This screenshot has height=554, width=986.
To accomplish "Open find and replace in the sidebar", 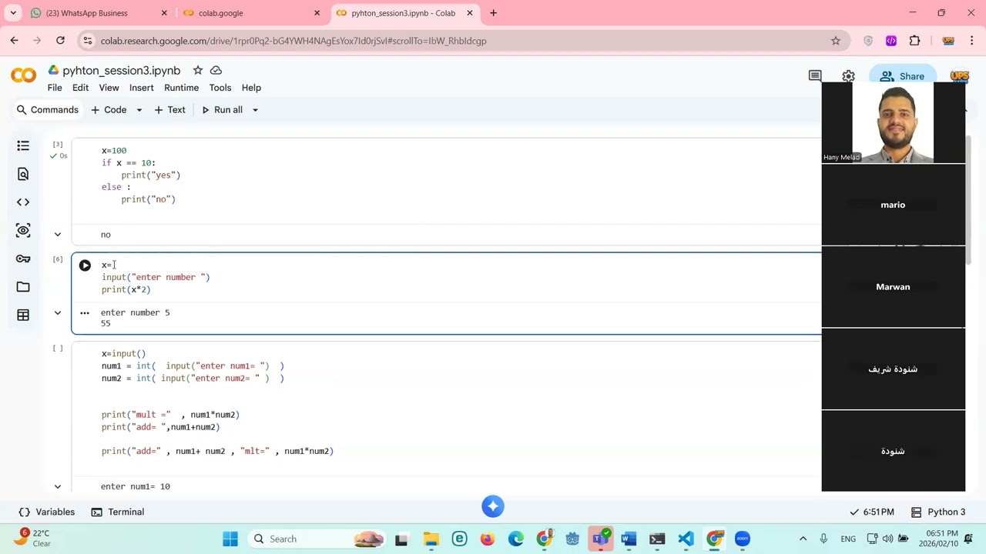I will click(23, 174).
